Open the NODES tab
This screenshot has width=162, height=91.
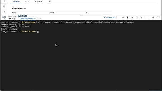27,2
